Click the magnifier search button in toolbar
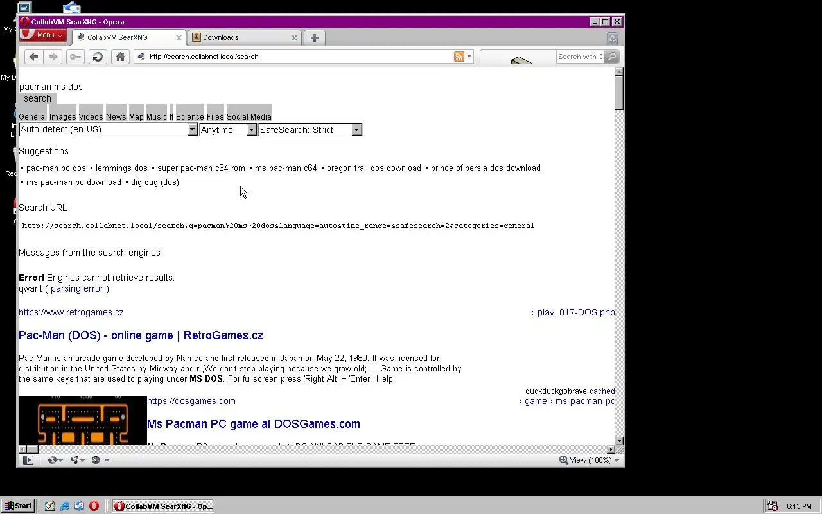 (x=612, y=57)
